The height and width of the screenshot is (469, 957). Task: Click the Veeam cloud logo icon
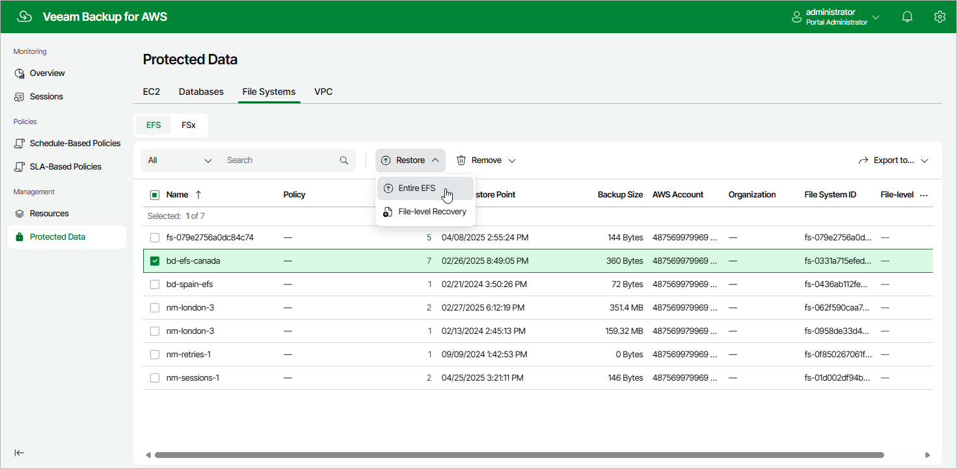pyautogui.click(x=25, y=17)
